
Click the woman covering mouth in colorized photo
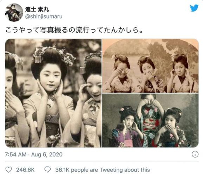click(171, 128)
